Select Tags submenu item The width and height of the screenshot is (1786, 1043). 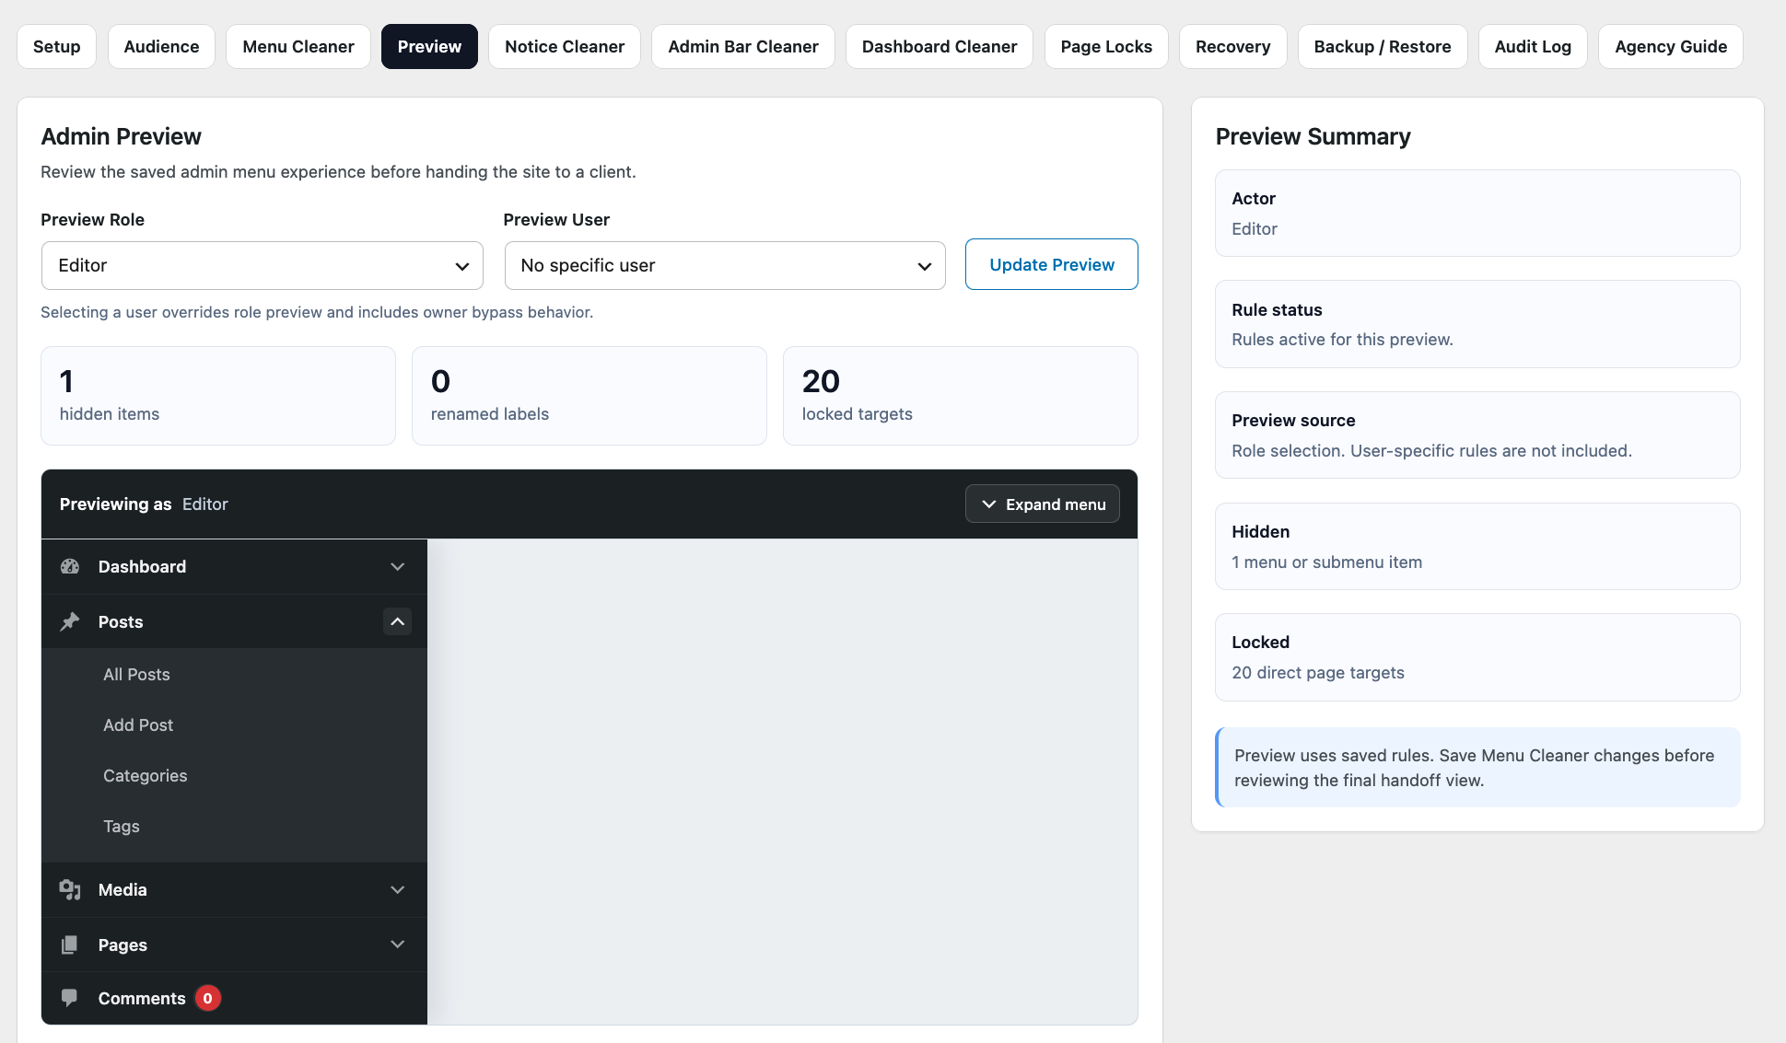click(122, 826)
